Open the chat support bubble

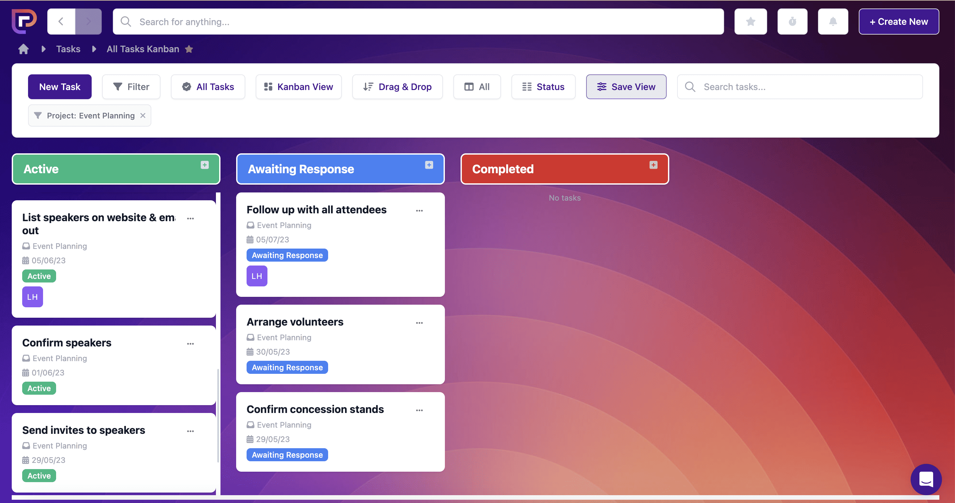point(926,479)
